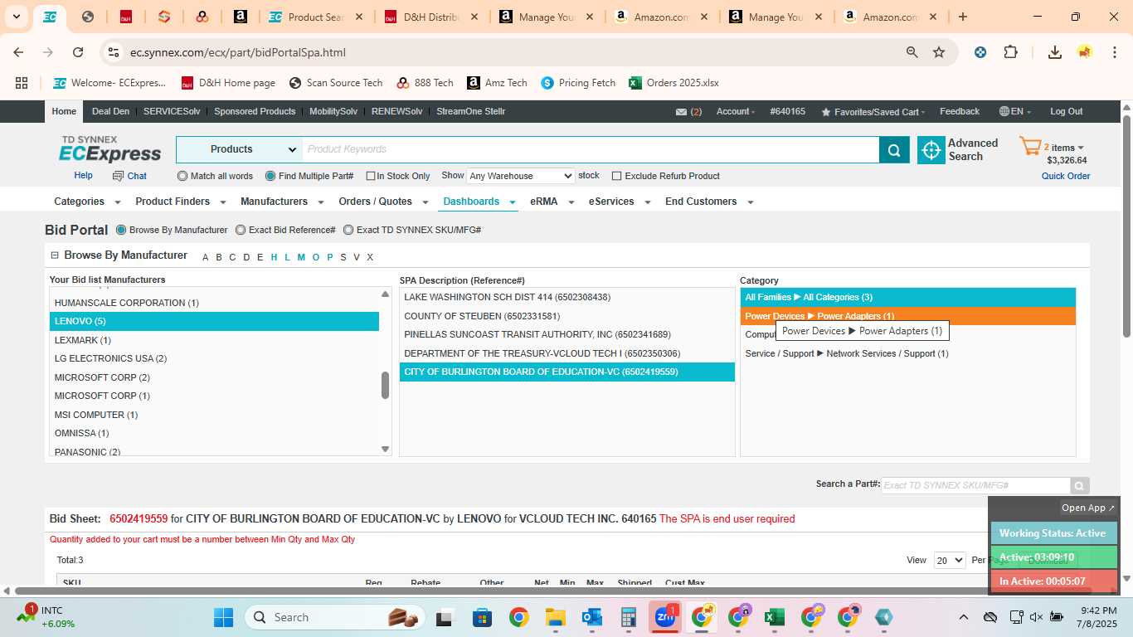
Task: Open Product Finders menu
Action: click(x=180, y=202)
